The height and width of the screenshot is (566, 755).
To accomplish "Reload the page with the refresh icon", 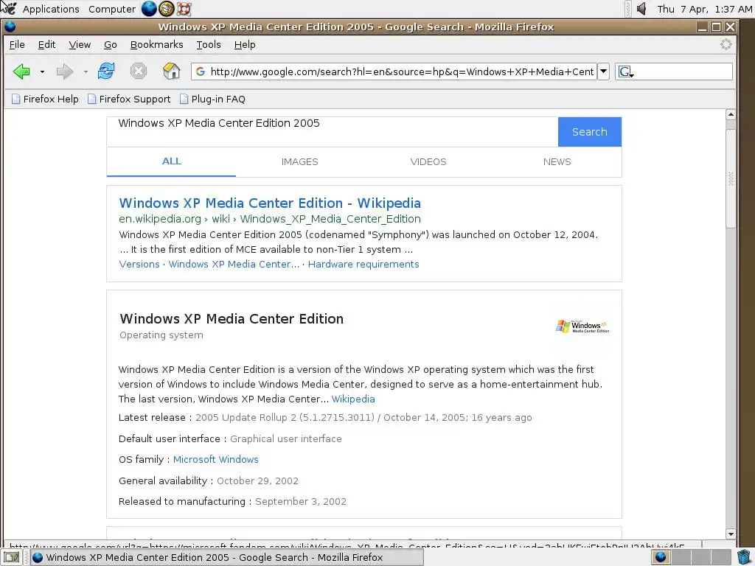I will coord(106,71).
